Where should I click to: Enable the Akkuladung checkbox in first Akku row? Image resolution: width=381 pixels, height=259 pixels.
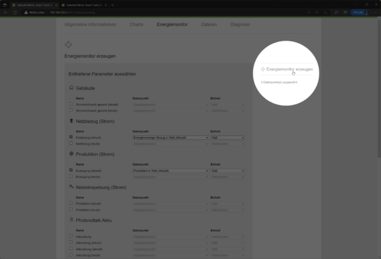click(x=71, y=236)
